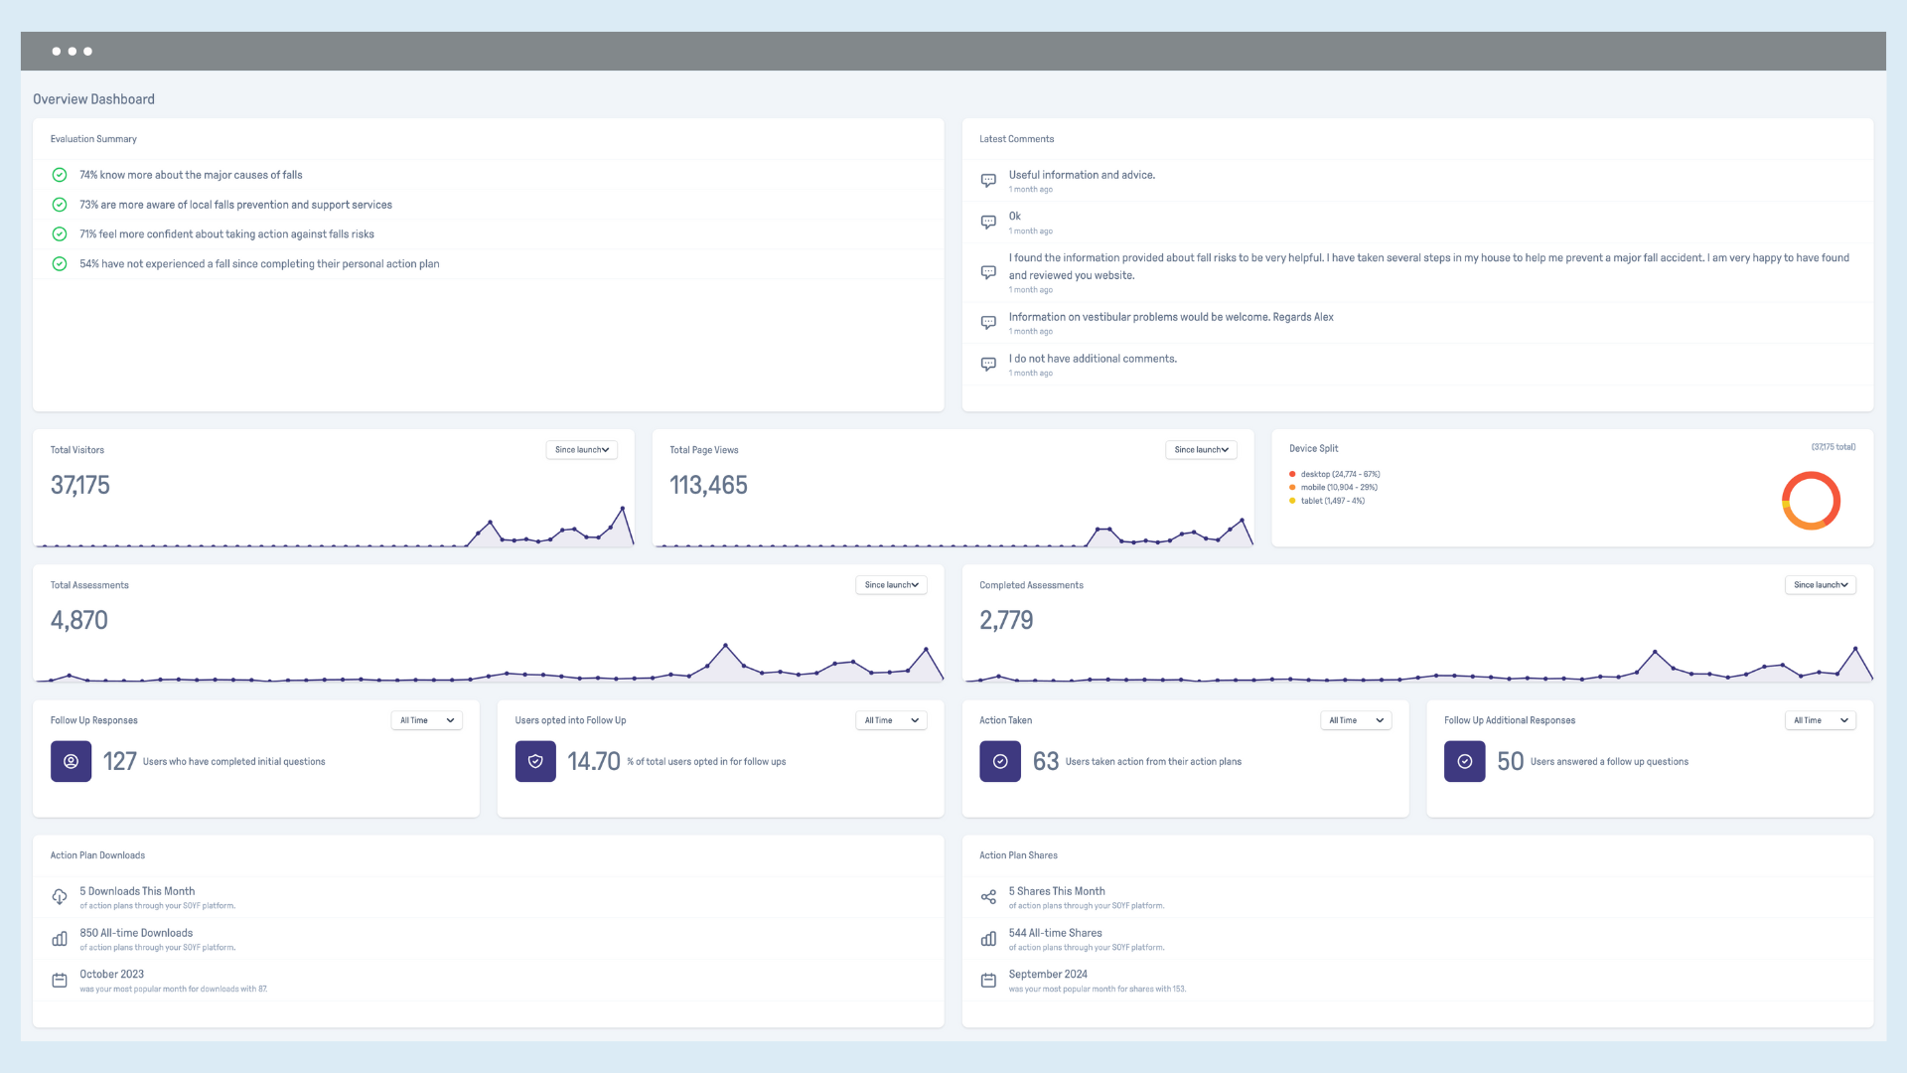Click the Device Split donut chart
The image size is (1907, 1073).
click(x=1811, y=501)
